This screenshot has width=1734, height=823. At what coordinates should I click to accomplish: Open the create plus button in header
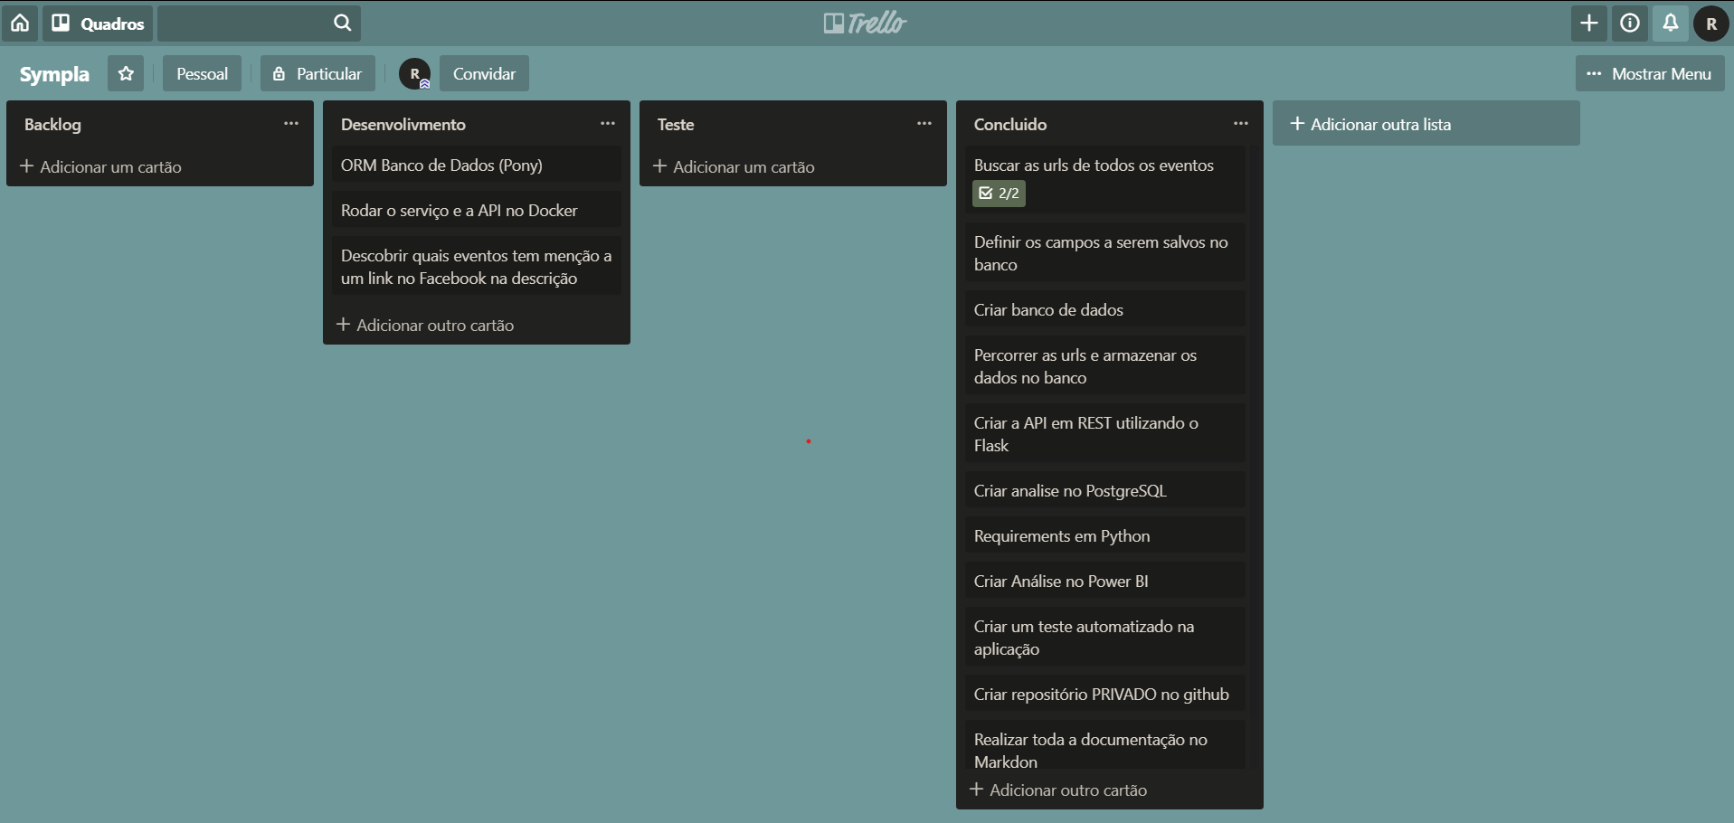[x=1589, y=23]
